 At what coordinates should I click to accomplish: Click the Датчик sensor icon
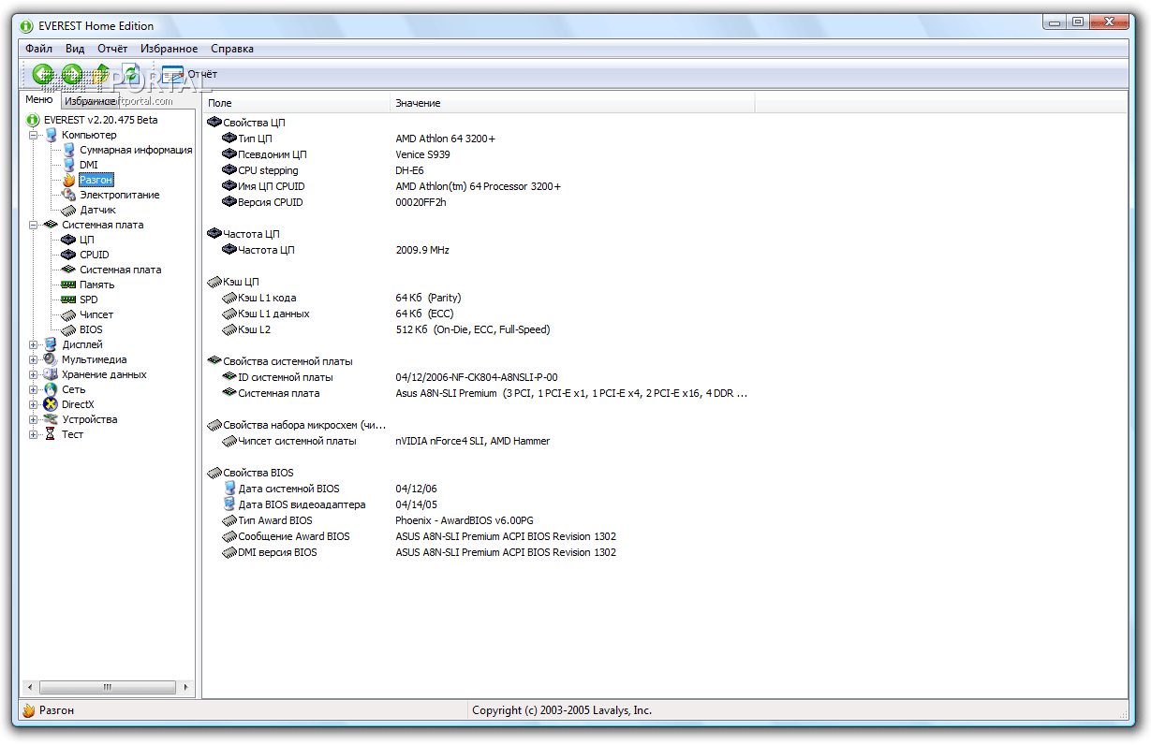point(68,210)
